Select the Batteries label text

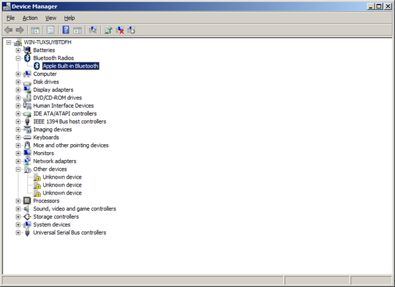pos(44,50)
